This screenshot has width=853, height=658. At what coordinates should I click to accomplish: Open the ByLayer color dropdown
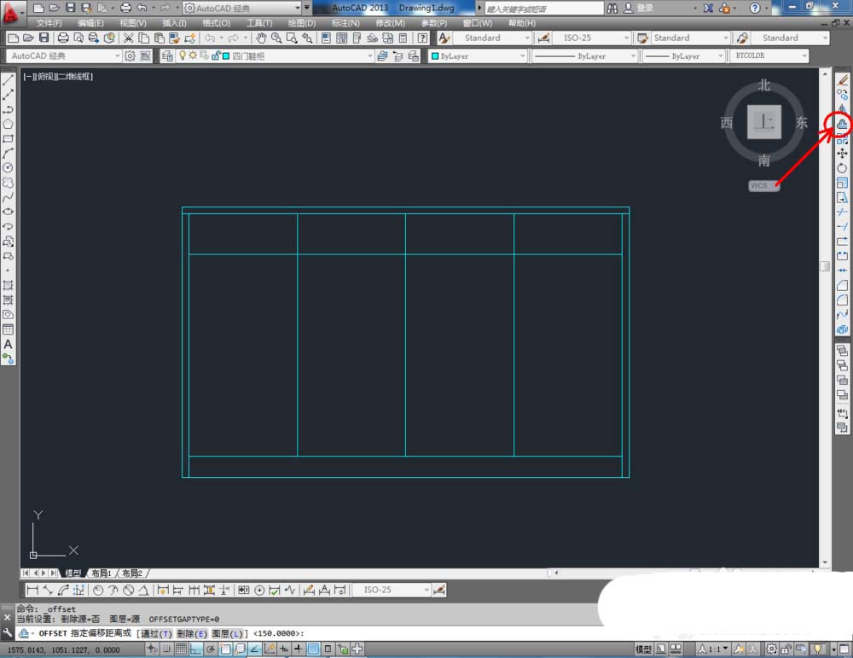pyautogui.click(x=478, y=56)
